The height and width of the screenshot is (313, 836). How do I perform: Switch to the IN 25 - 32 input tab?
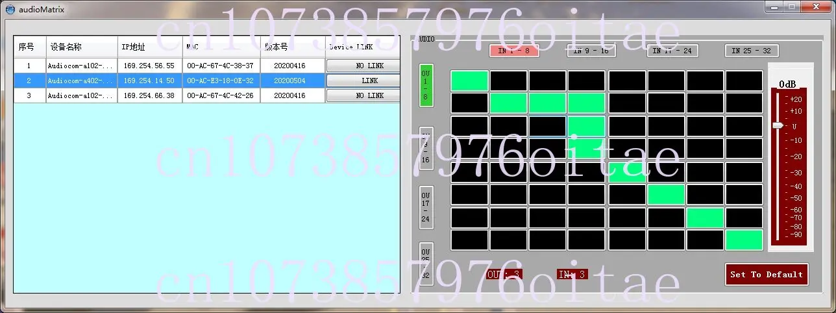[752, 51]
